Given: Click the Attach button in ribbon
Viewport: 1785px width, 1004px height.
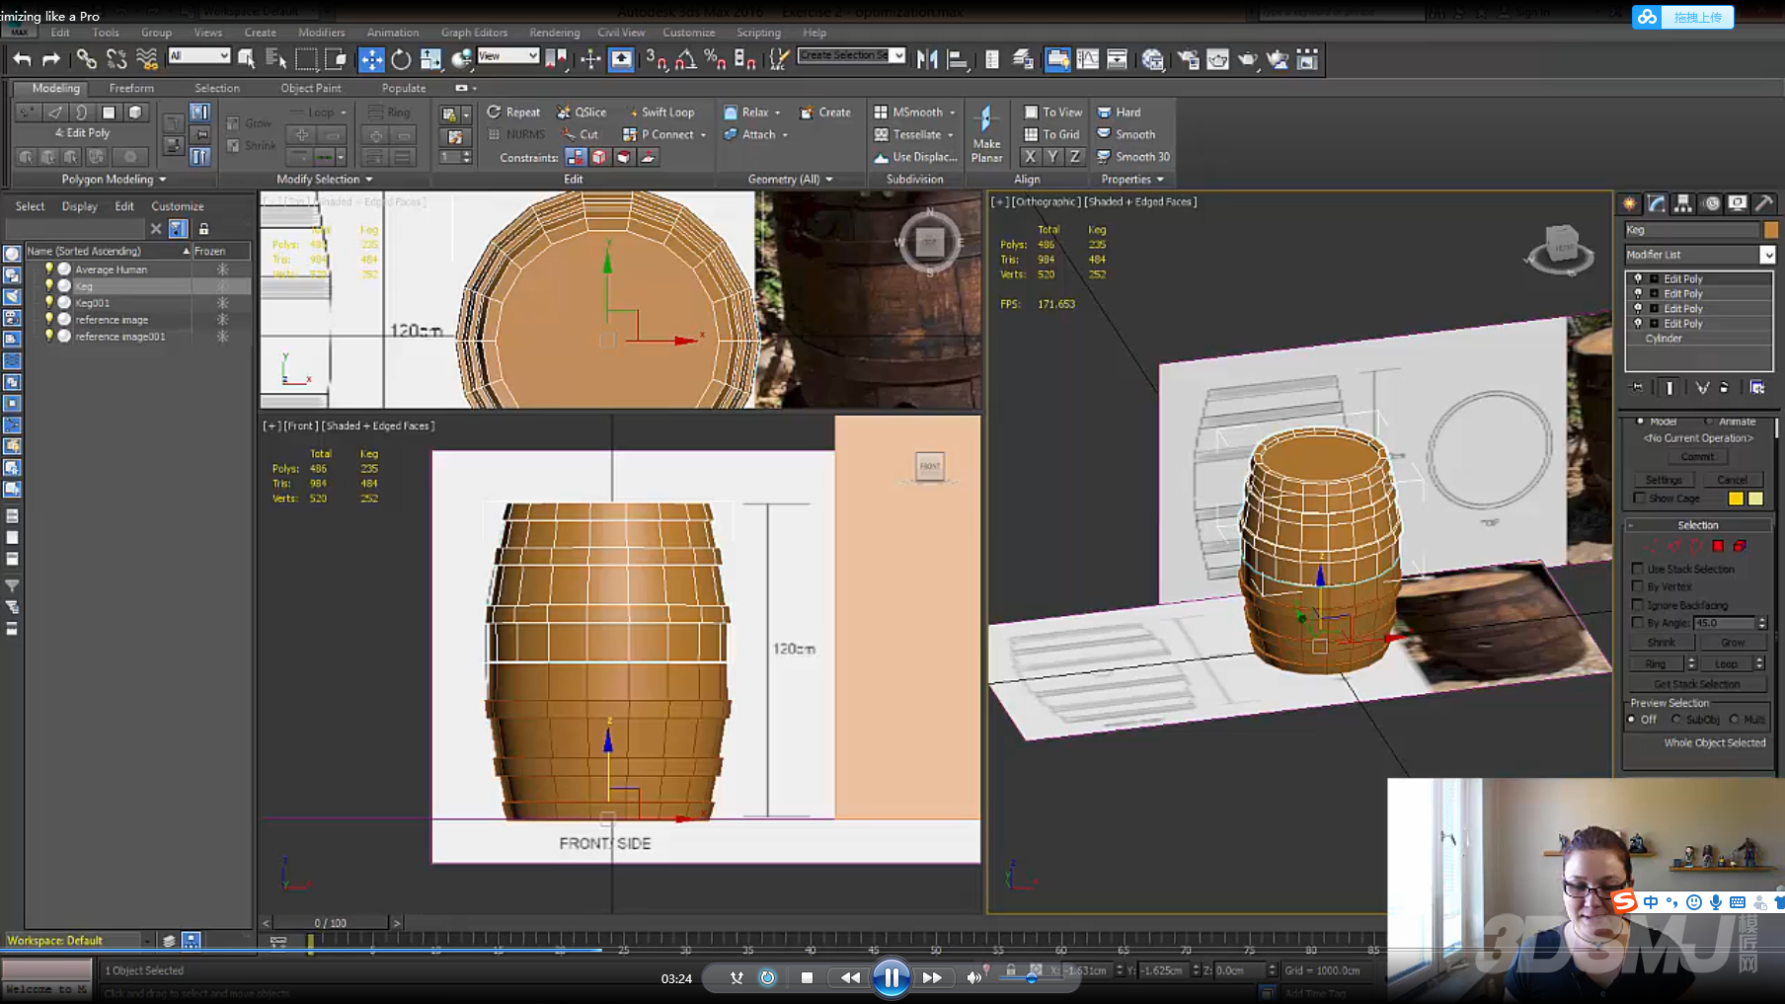Looking at the screenshot, I should [x=750, y=135].
